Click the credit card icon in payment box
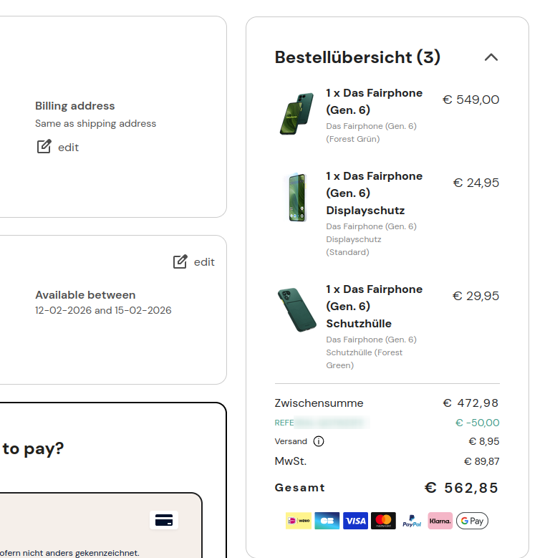This screenshot has width=560, height=558. [164, 520]
